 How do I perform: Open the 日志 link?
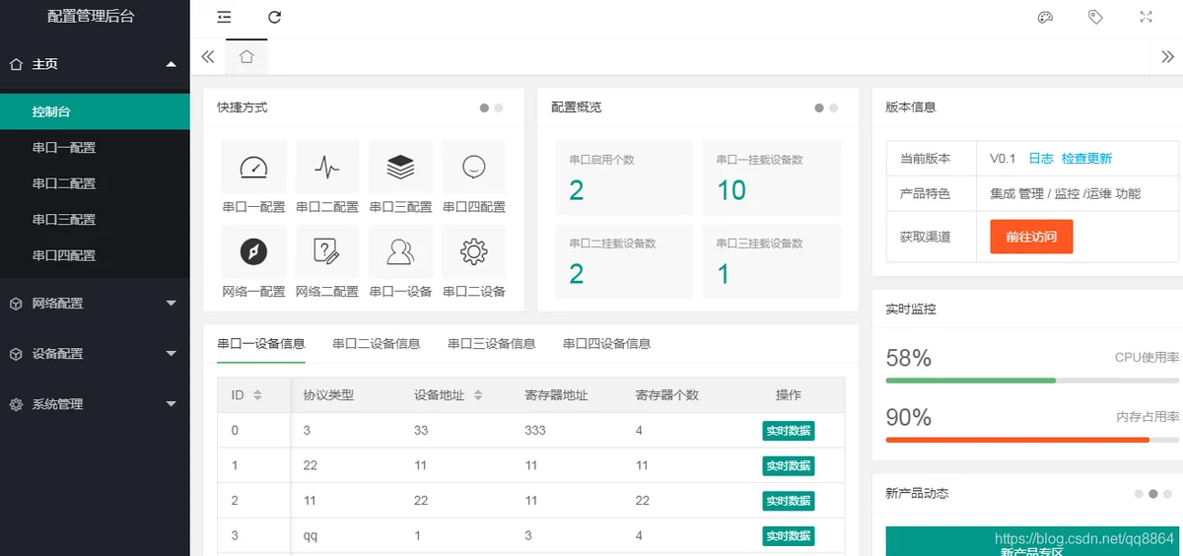click(1041, 159)
